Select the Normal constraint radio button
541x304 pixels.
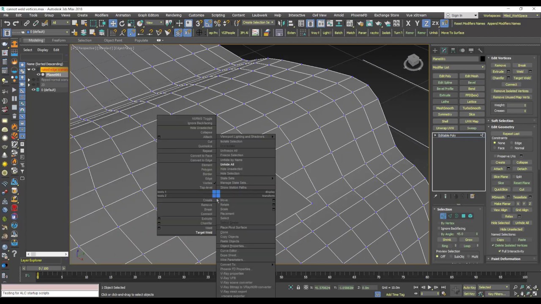tap(512, 148)
